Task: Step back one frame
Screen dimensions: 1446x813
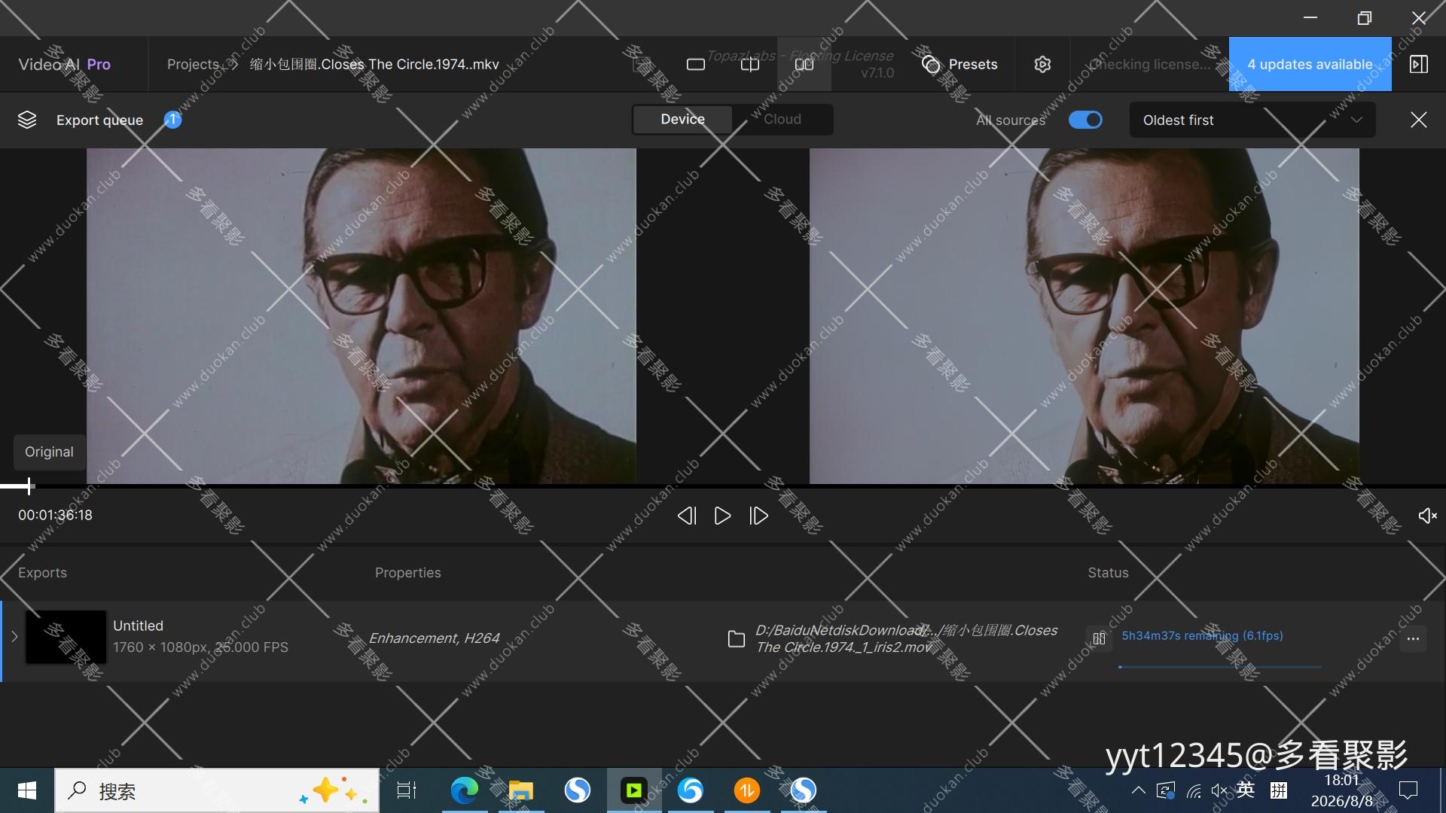Action: 686,516
